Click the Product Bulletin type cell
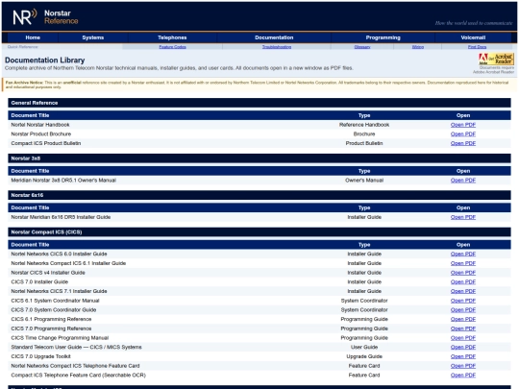 (364, 143)
